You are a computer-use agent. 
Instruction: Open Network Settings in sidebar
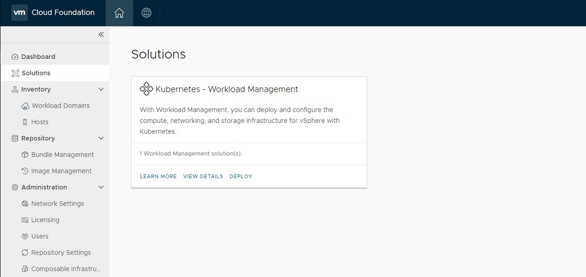[x=57, y=203]
